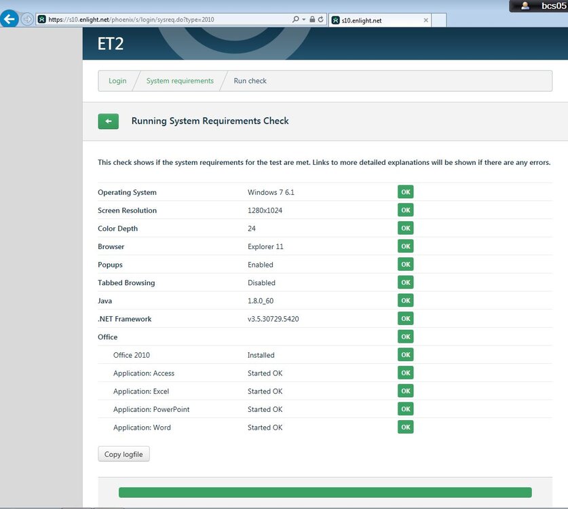The image size is (568, 509).
Task: Click the Application: Excel label
Action: tap(141, 392)
